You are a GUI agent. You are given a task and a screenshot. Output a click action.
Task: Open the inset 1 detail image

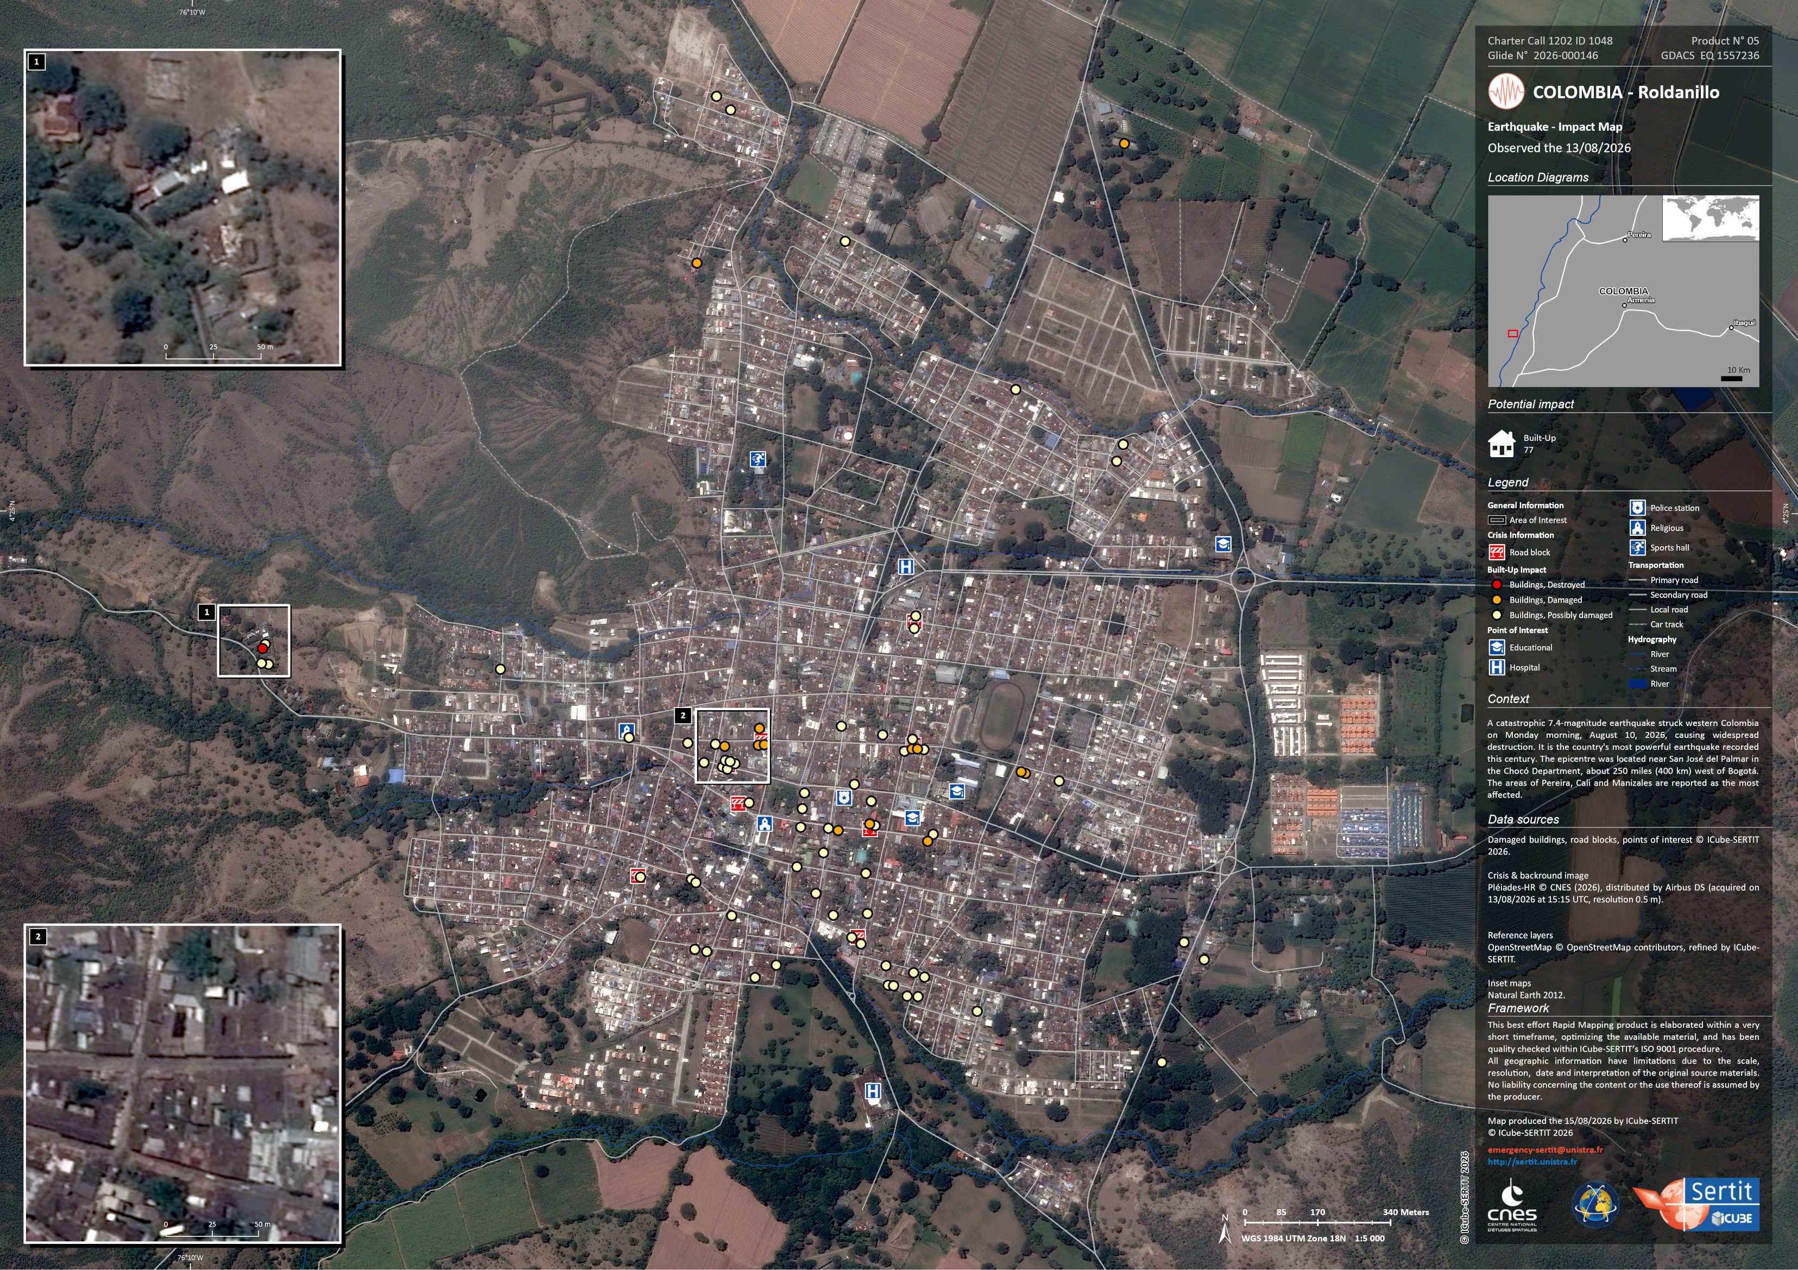pyautogui.click(x=183, y=207)
